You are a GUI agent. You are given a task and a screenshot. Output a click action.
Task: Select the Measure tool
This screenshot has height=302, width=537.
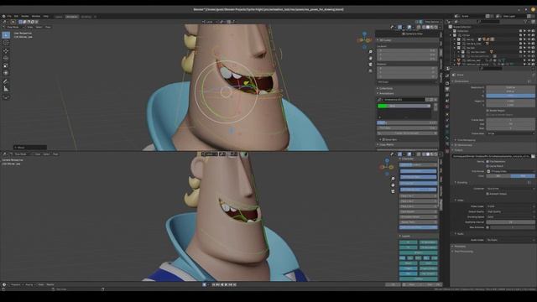click(6, 89)
